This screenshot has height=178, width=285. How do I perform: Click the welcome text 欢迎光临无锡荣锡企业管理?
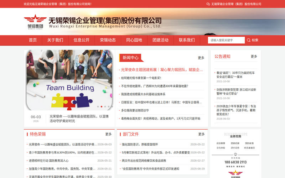point(57,4)
